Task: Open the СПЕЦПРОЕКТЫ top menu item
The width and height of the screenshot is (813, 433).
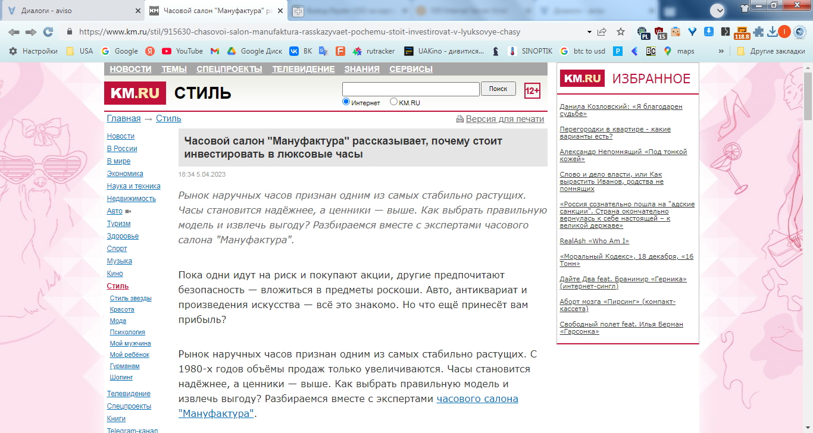Action: [x=229, y=69]
